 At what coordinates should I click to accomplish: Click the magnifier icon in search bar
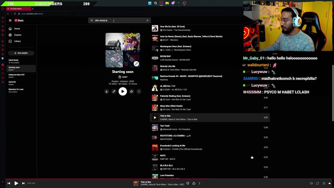[x=92, y=20]
